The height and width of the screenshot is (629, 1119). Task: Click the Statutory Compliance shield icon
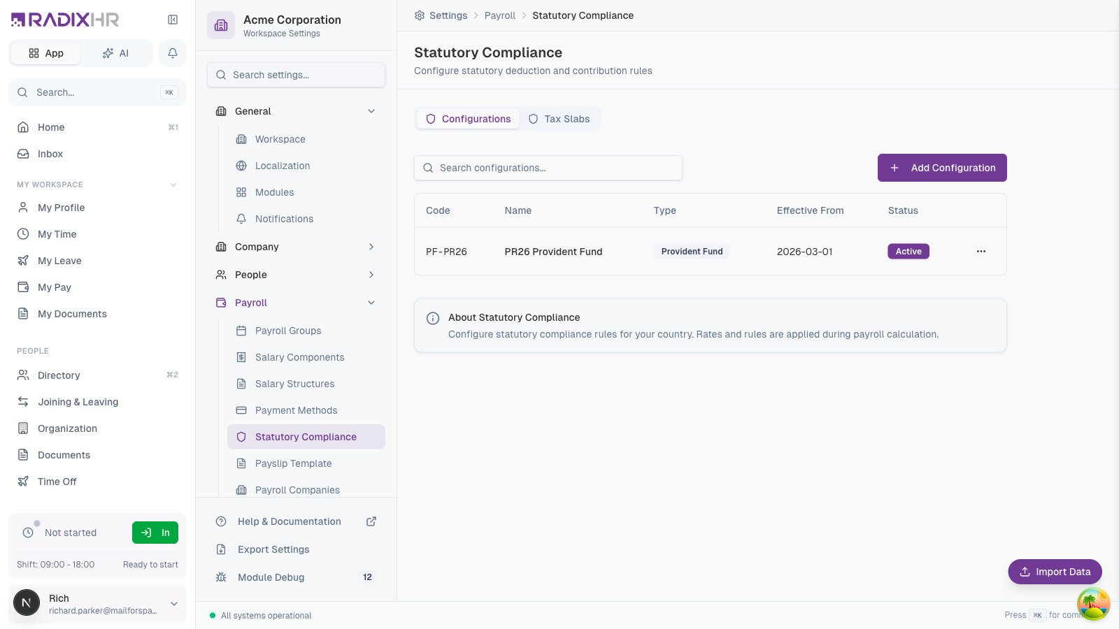click(241, 437)
